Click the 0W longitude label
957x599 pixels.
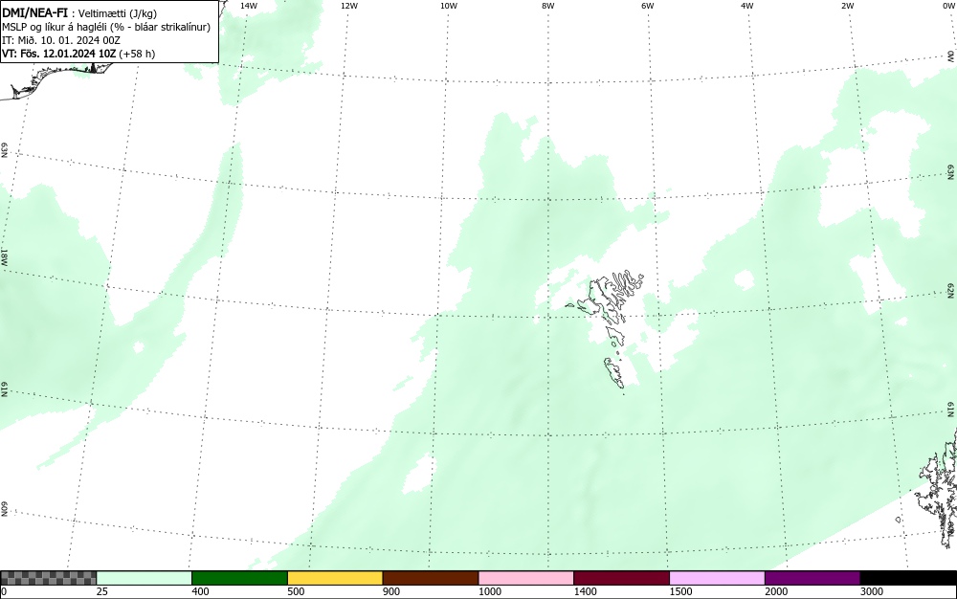tap(948, 6)
